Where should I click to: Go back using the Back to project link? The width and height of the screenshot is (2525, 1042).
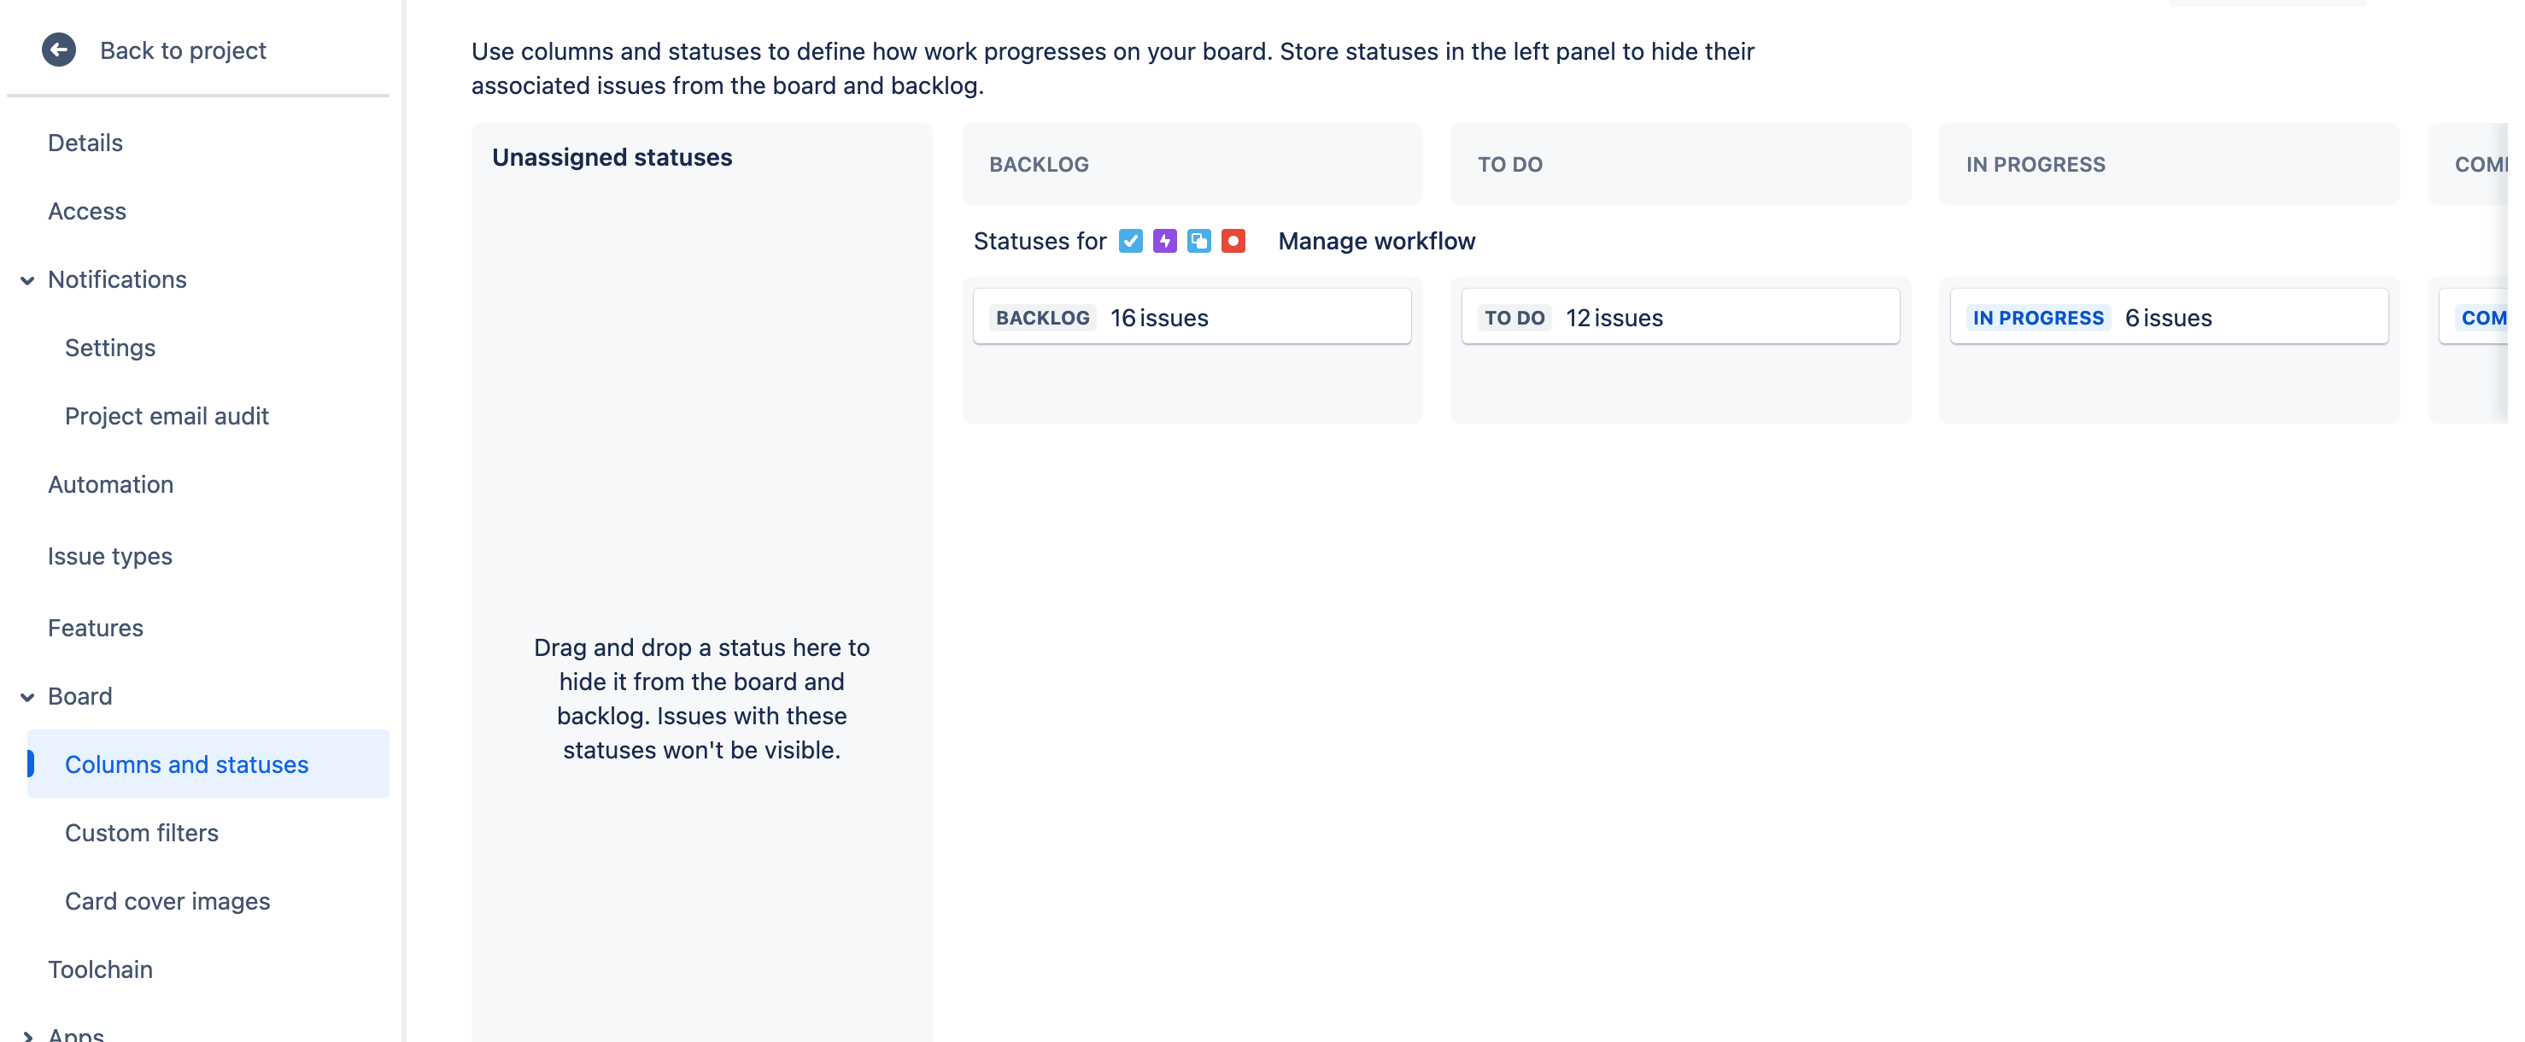182,50
